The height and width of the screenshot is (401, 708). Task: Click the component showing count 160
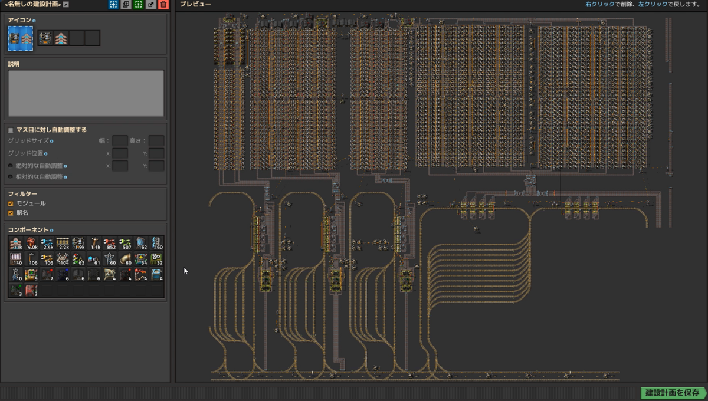point(157,244)
